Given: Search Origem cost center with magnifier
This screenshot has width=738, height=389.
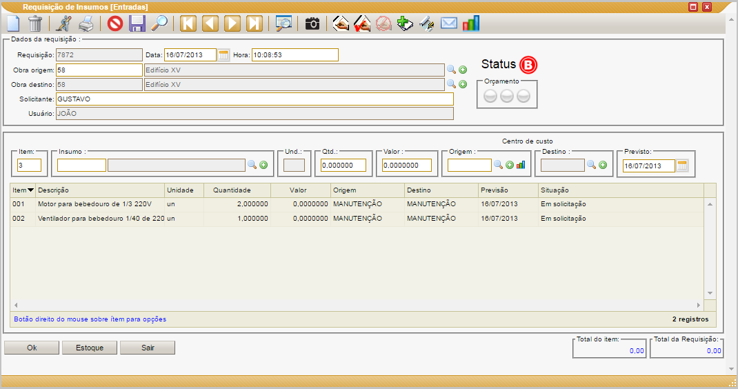Looking at the screenshot, I should pos(498,165).
